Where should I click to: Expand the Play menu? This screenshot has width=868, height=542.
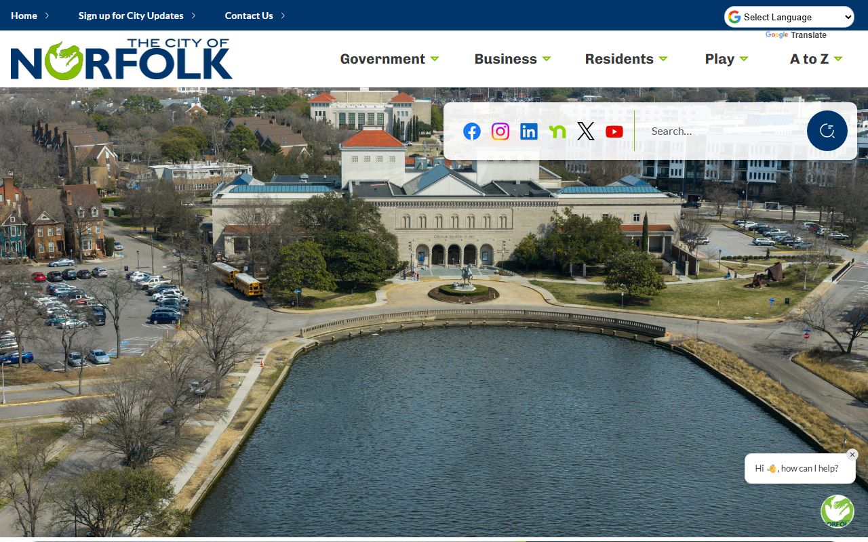point(727,59)
